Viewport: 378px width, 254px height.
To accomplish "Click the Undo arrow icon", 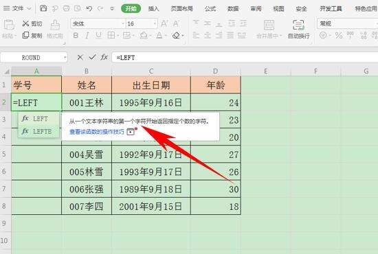I will tap(89, 8).
